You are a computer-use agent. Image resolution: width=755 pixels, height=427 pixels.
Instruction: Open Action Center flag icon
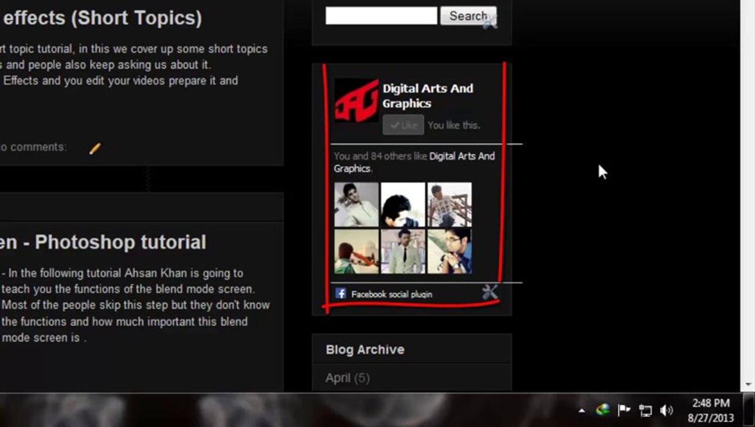[624, 410]
